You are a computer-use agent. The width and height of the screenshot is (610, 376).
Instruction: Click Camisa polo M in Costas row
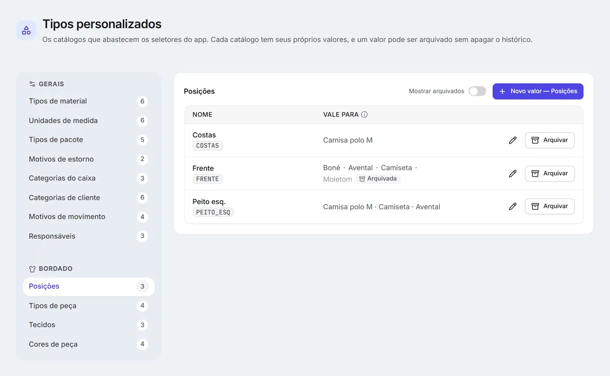coord(348,140)
